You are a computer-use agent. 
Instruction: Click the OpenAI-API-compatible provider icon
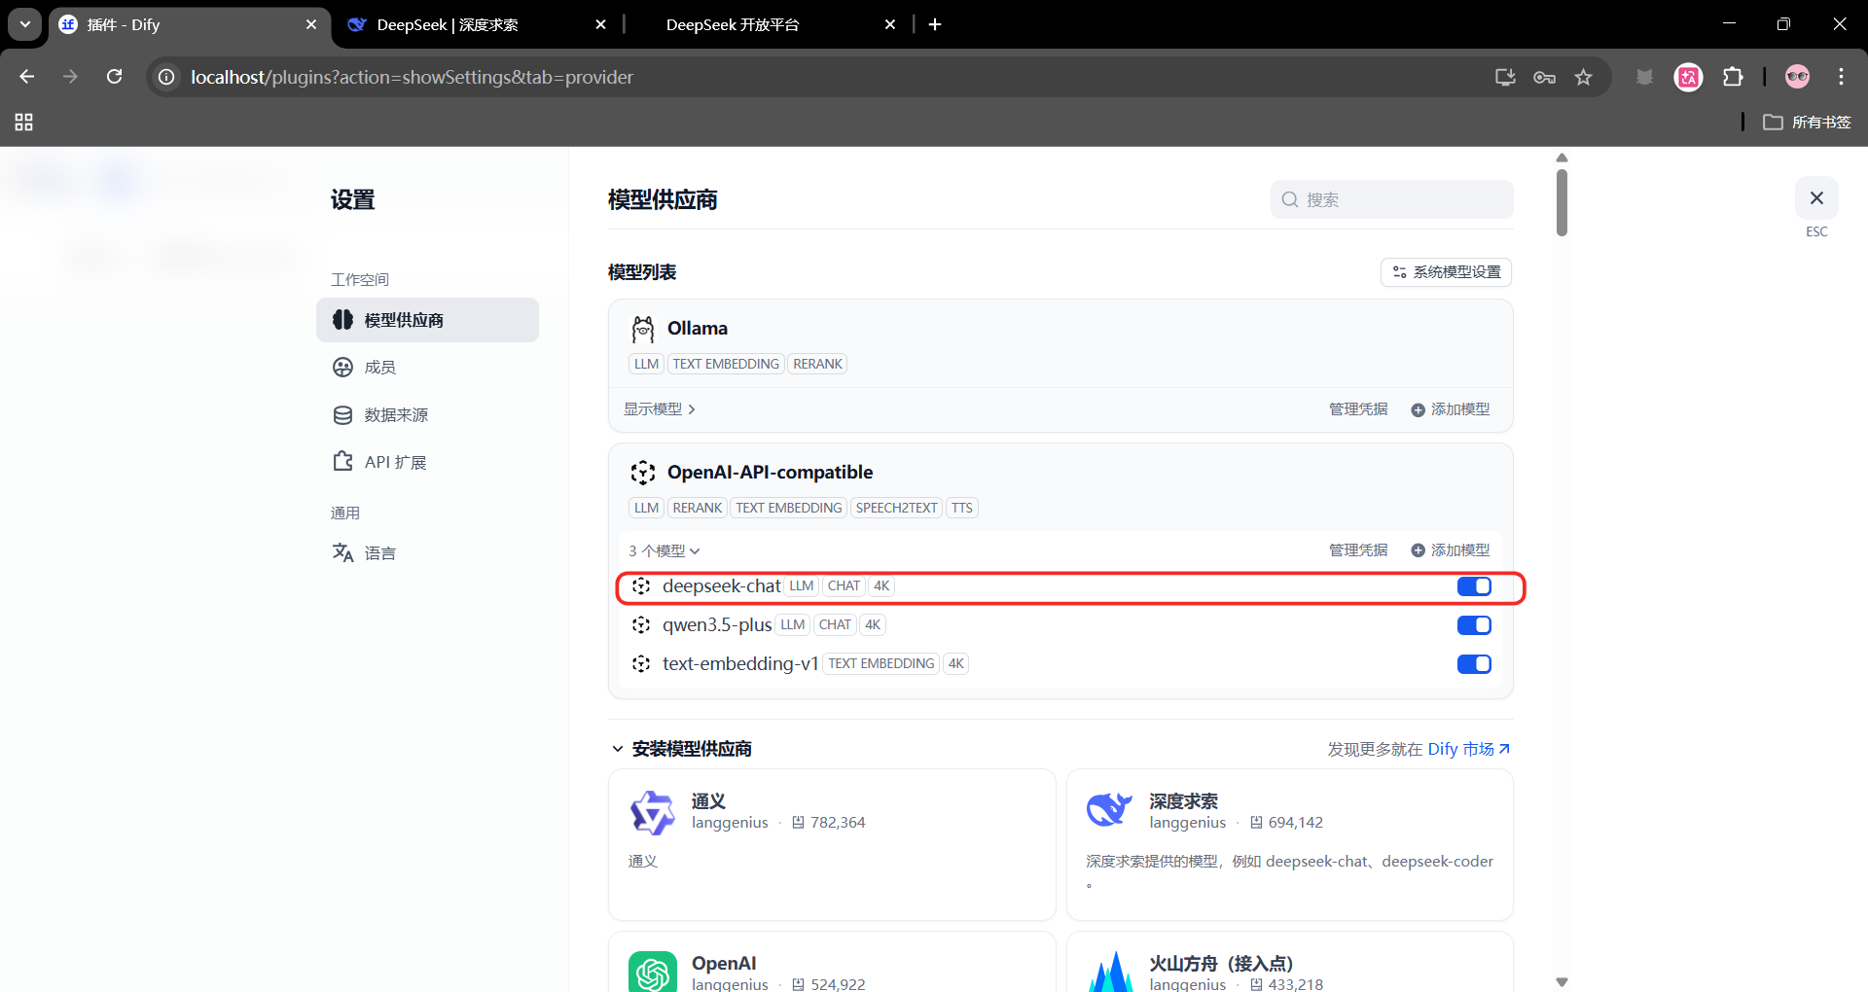point(643,473)
